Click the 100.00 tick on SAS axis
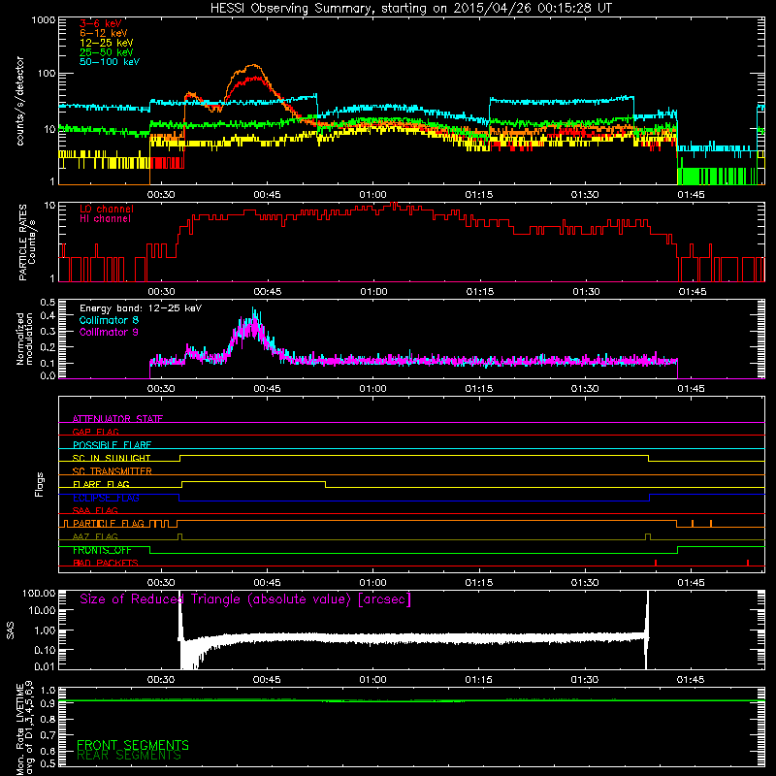 (x=39, y=593)
